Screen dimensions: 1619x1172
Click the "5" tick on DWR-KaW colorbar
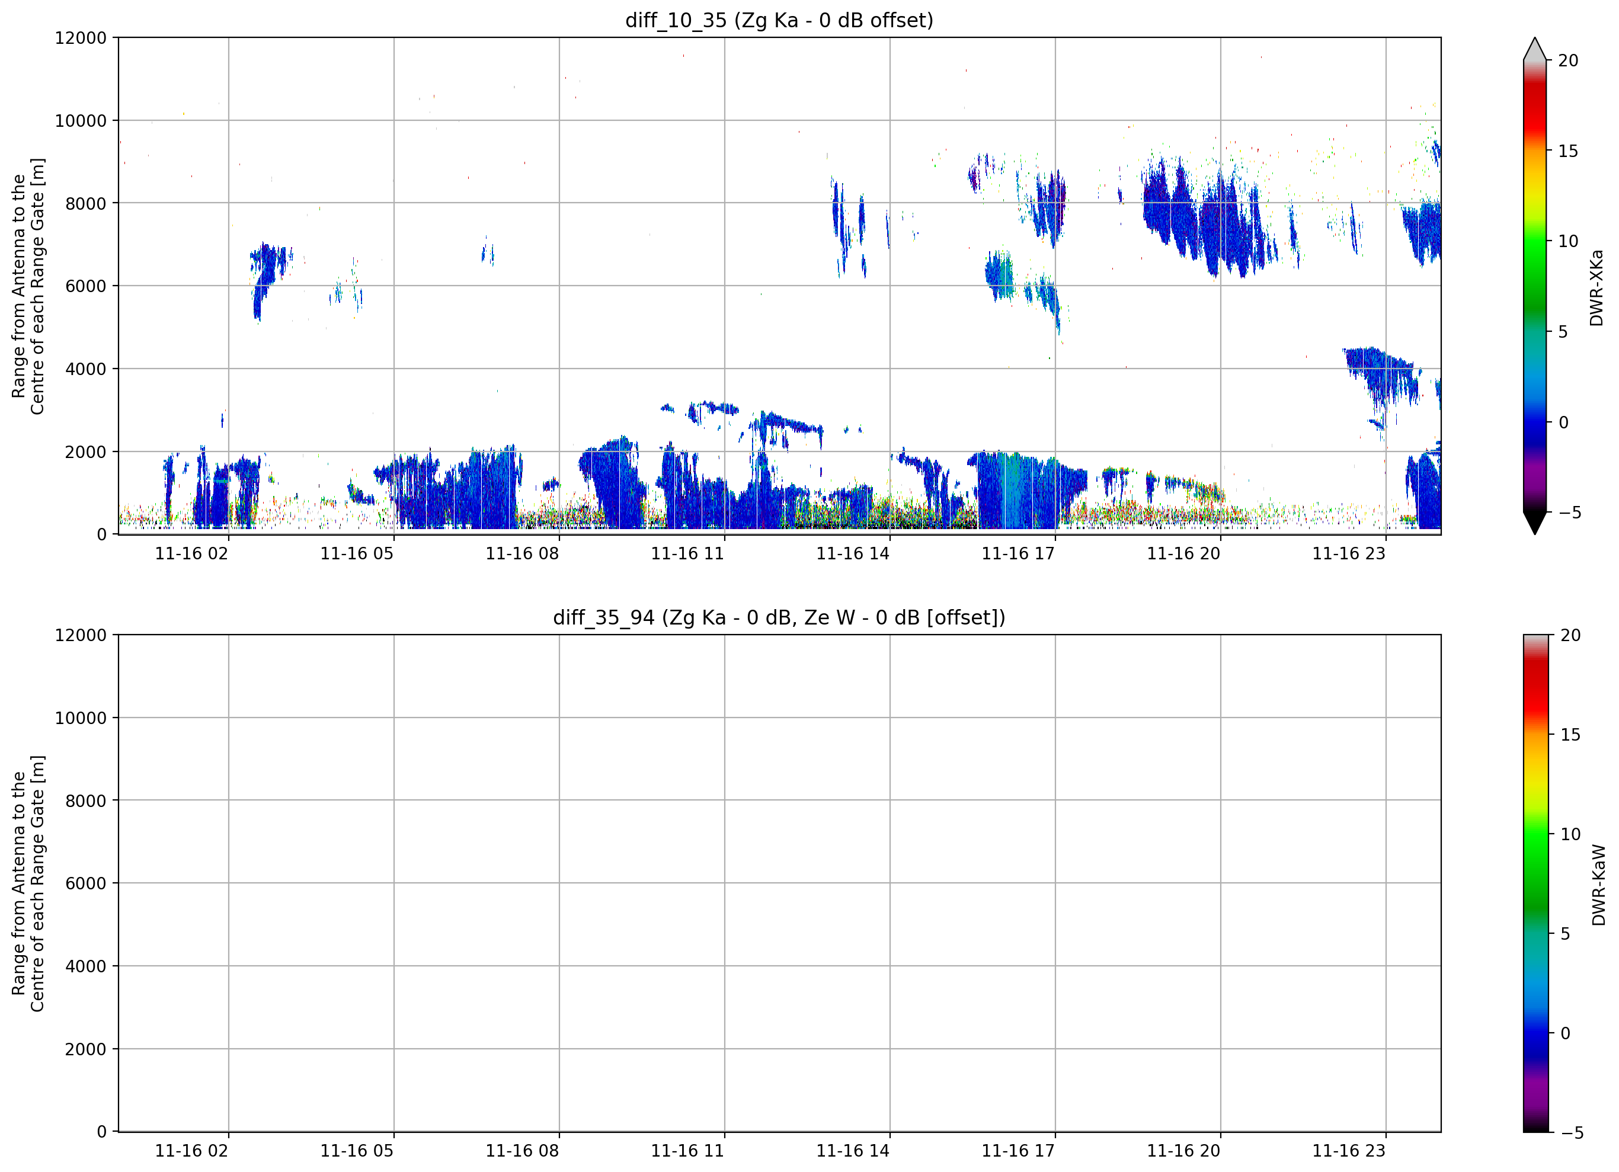[1566, 934]
